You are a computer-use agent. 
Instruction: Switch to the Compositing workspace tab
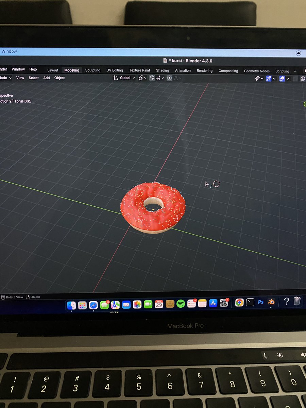tap(228, 71)
